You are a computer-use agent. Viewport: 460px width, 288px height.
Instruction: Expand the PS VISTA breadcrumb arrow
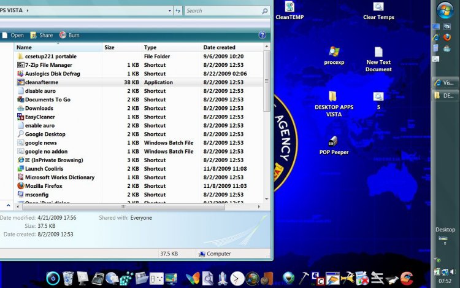(x=28, y=10)
